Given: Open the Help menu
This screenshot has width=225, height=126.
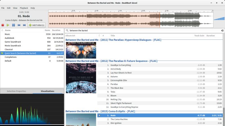Looking at the screenshot, I should (33, 8).
